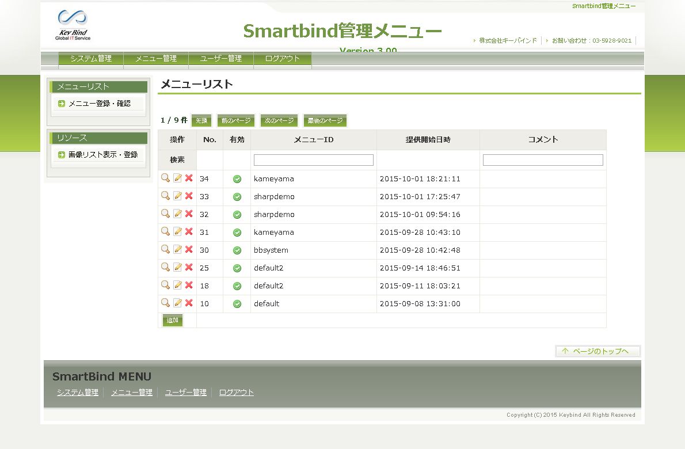The height and width of the screenshot is (449, 685).
Task: Click the 1 / 9 件 page counter
Action: click(174, 120)
